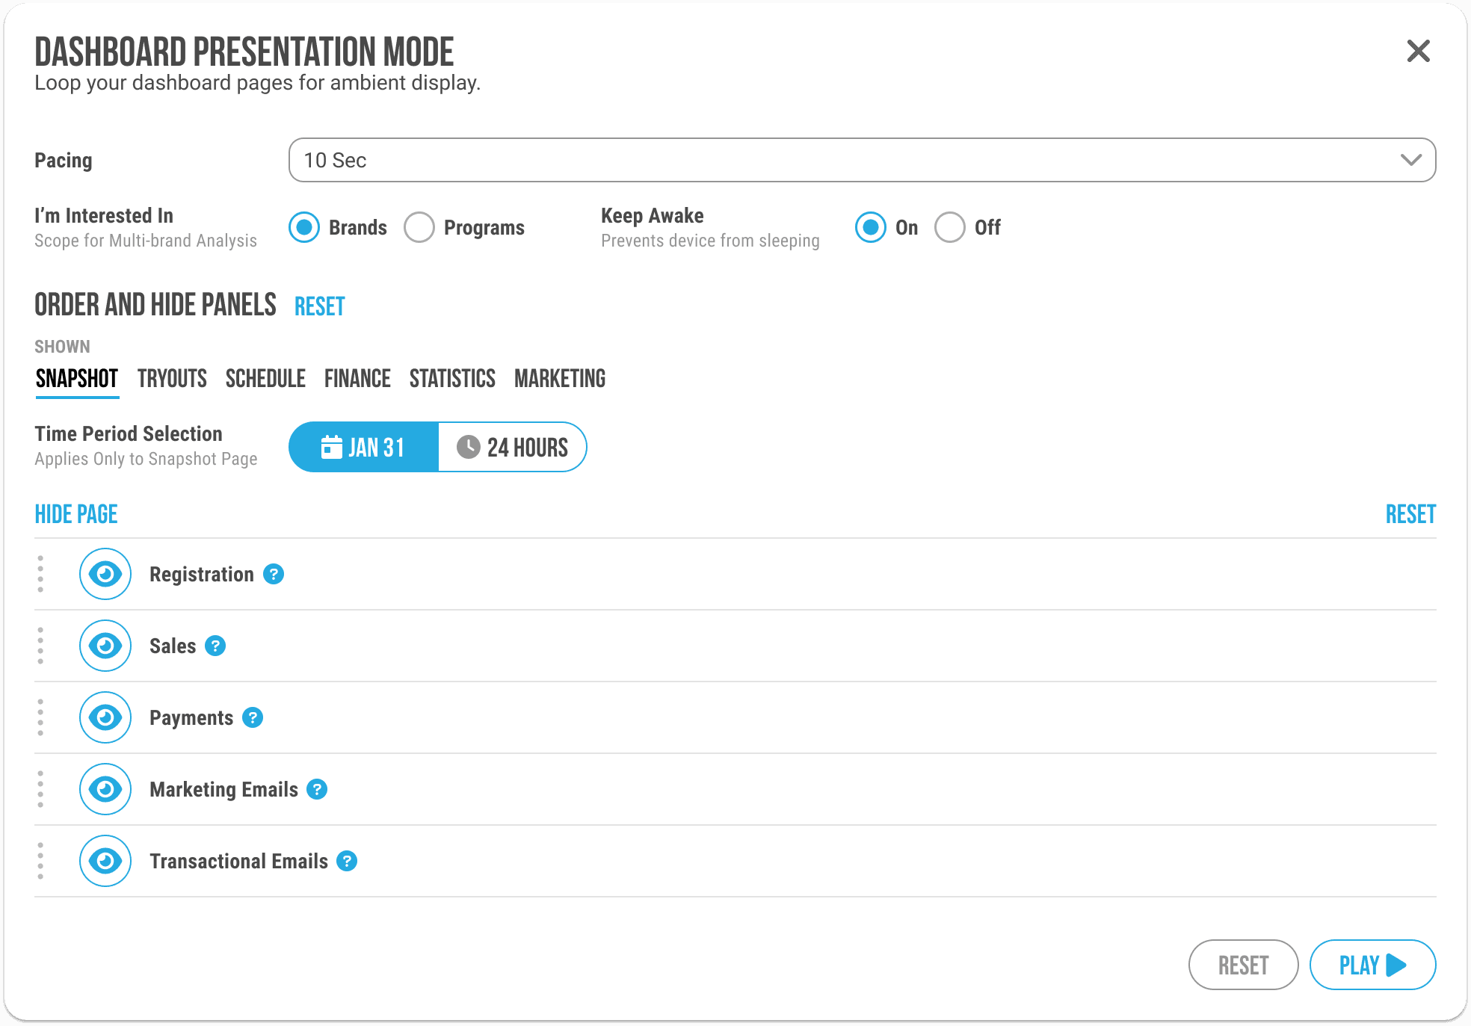Screen dimensions: 1471x1026
Task: Click drag handle of Transactional Emails row
Action: pos(40,861)
